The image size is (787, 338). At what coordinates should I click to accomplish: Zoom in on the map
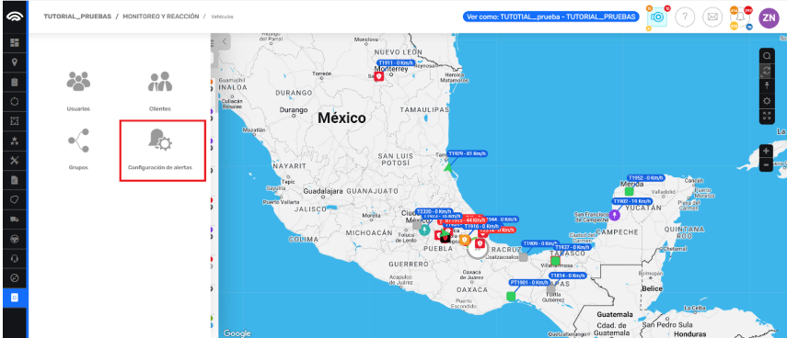pos(766,151)
